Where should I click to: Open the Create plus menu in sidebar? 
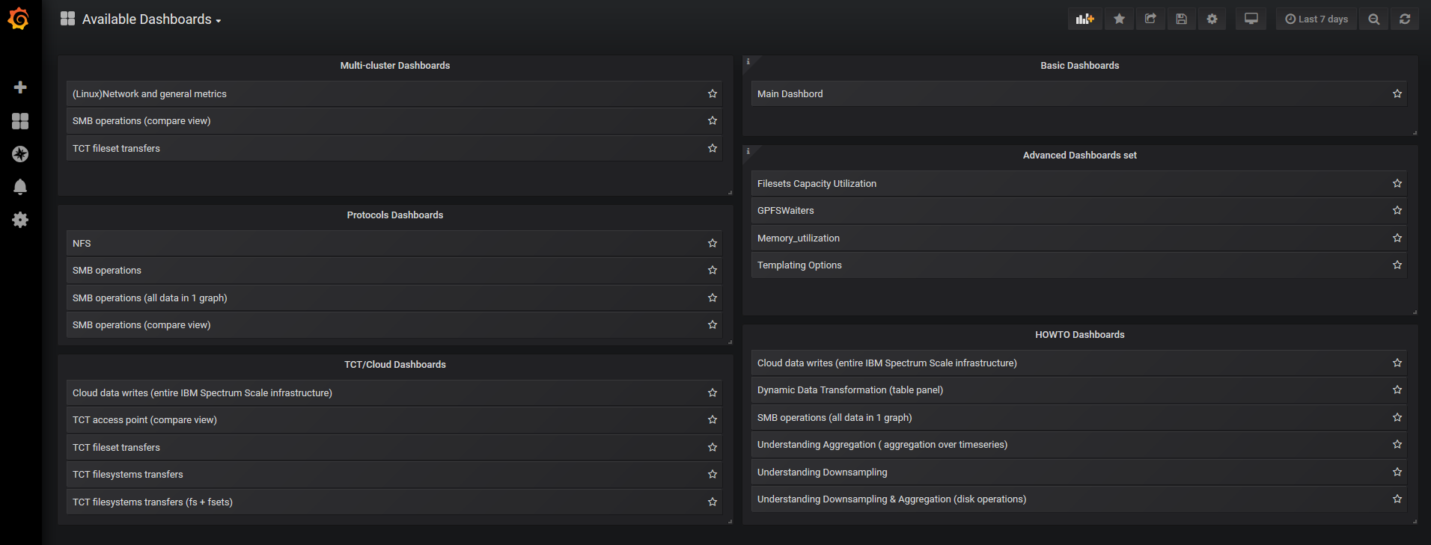(x=20, y=87)
